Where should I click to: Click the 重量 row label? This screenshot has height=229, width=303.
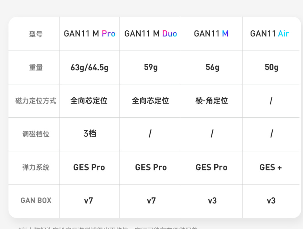point(36,68)
